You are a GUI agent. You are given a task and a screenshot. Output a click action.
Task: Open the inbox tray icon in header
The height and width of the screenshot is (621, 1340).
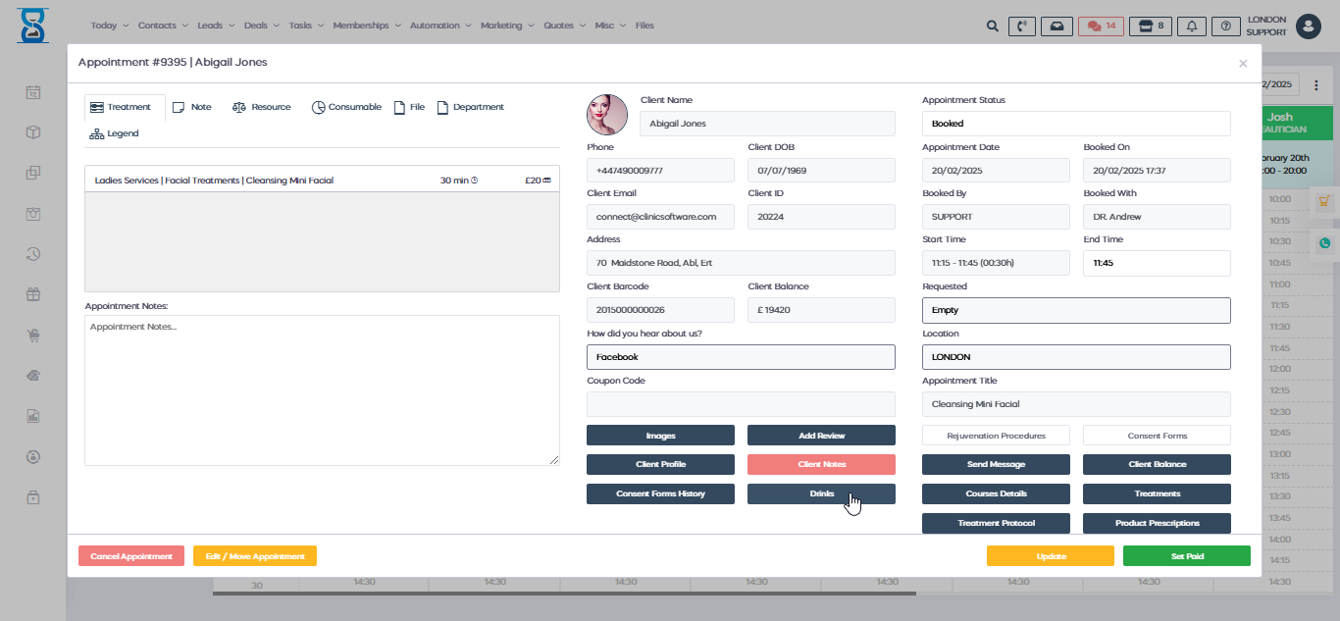1056,26
